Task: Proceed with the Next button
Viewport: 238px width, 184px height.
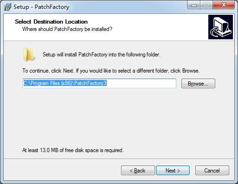Action: (x=173, y=171)
